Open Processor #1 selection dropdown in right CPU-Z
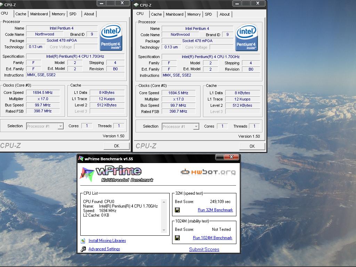The height and width of the screenshot is (267, 356). (x=196, y=127)
